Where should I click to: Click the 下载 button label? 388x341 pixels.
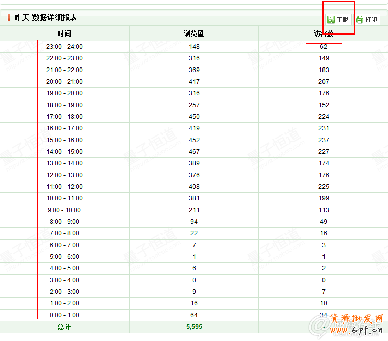(x=343, y=20)
